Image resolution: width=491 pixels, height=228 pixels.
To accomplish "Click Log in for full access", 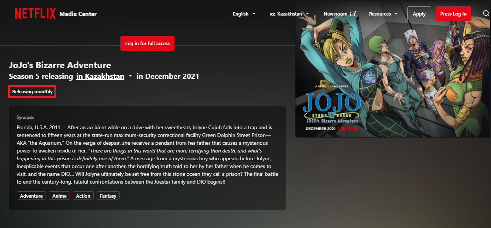I will [x=147, y=43].
